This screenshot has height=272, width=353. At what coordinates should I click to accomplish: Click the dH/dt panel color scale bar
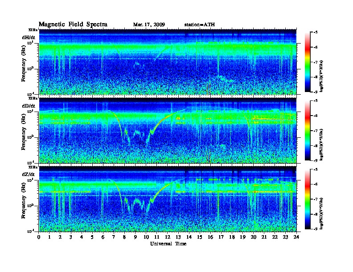(308, 62)
